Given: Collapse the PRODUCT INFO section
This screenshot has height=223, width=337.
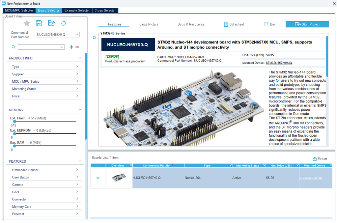Looking at the screenshot, I should pyautogui.click(x=80, y=58).
